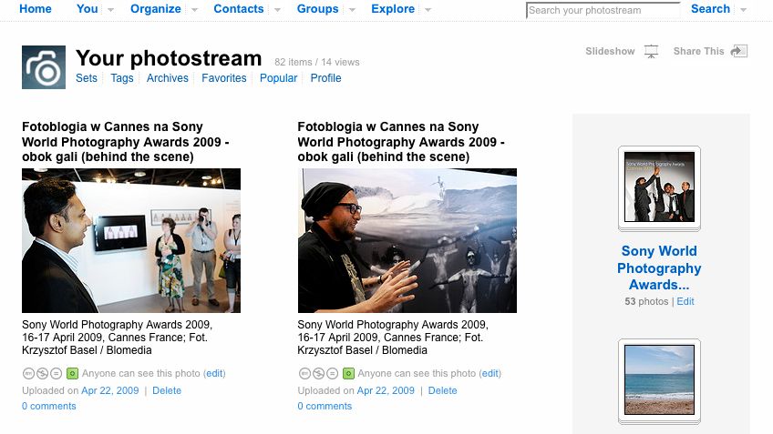Click the Slideshow projector screen icon

point(651,52)
